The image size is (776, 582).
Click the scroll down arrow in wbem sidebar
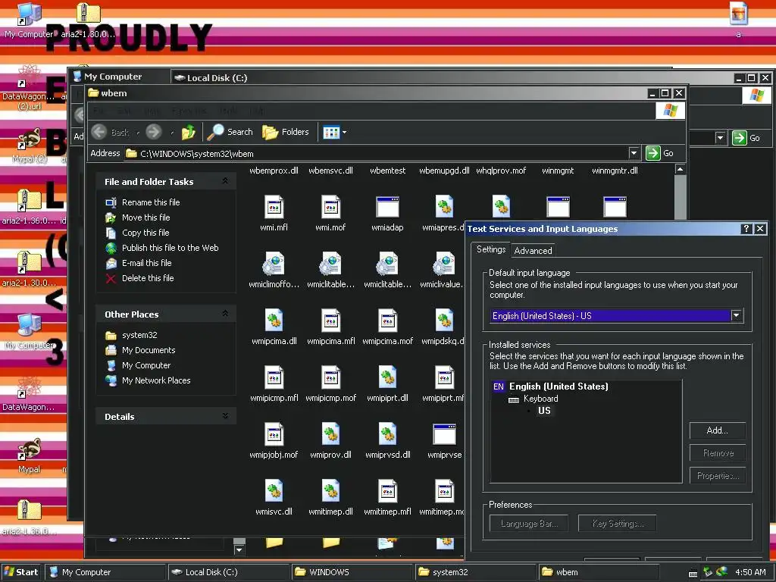click(x=239, y=549)
